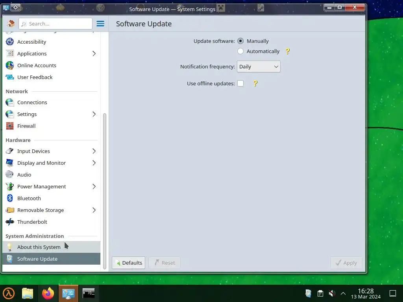Show hidden system tray icons arrow
Screen dimensions: 403x302
pos(343,293)
